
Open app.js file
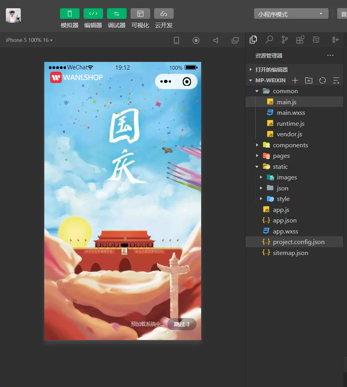point(294,210)
